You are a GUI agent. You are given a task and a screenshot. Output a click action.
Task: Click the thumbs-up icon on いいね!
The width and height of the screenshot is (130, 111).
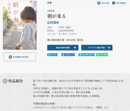click(63, 55)
